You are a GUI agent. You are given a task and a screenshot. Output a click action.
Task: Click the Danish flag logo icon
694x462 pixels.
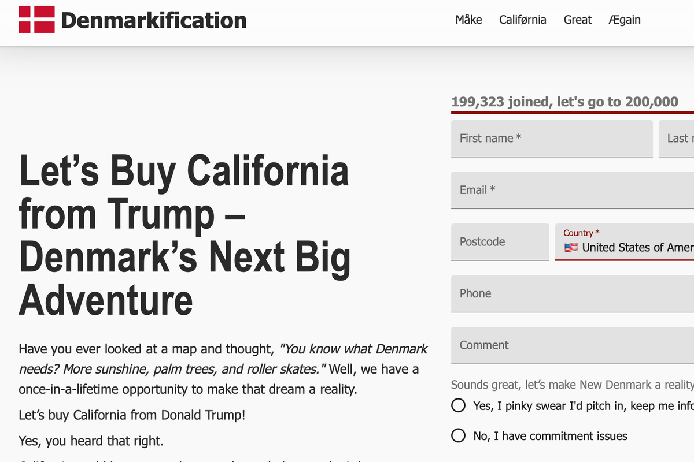(36, 20)
